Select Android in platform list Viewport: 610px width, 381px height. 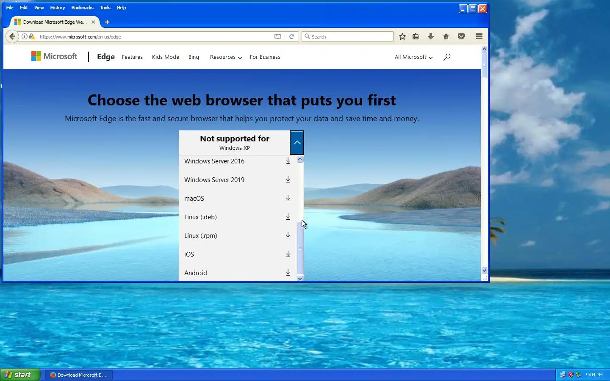click(x=196, y=273)
